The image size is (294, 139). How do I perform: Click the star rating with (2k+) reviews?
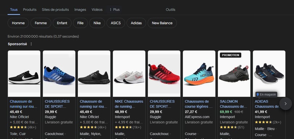(x=268, y=122)
